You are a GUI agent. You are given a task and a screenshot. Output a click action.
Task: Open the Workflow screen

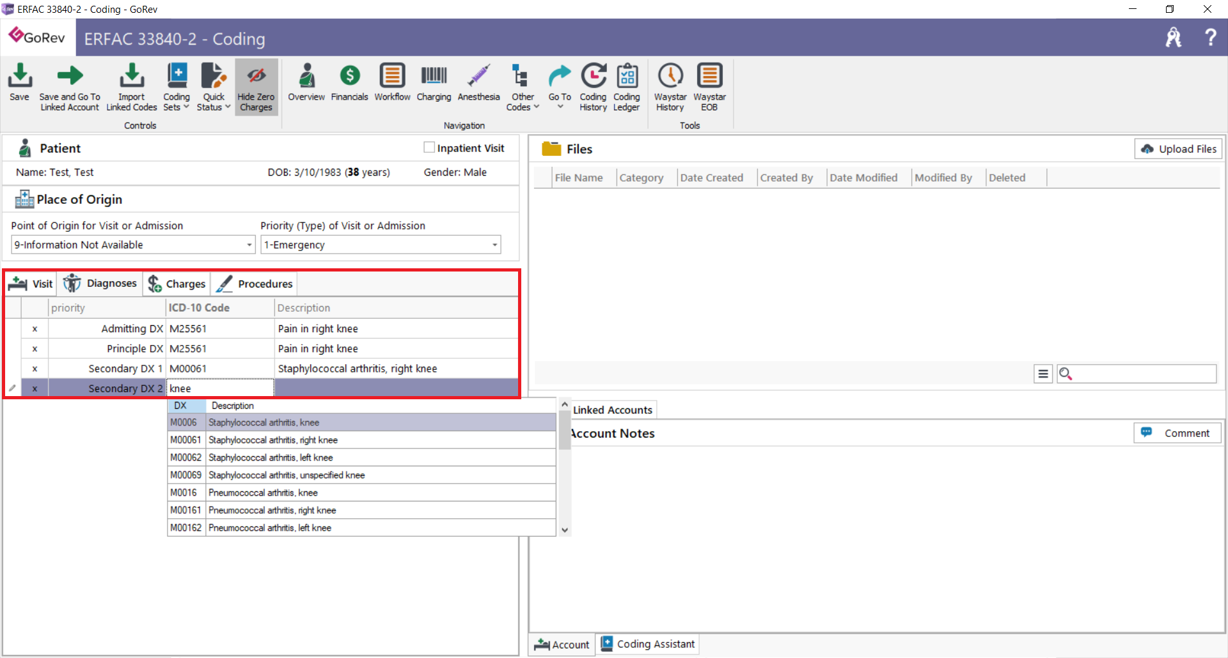pyautogui.click(x=392, y=82)
